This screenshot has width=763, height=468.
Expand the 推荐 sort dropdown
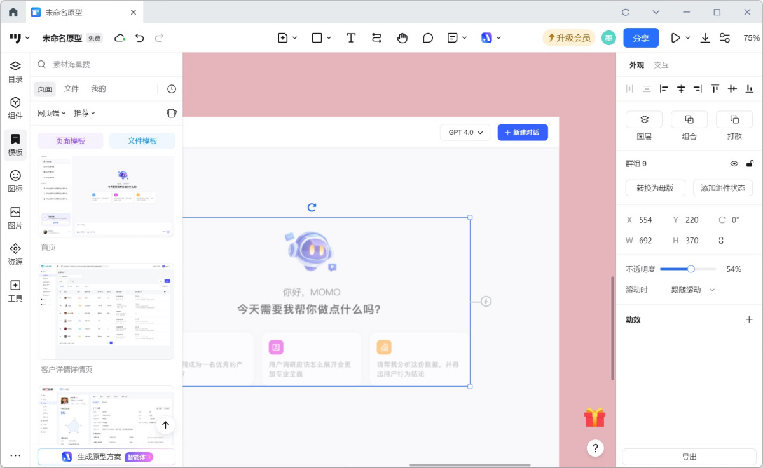85,113
